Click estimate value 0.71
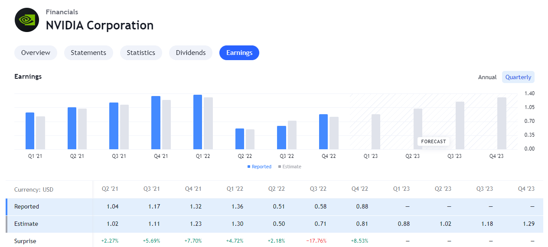Viewport: 548px width, 247px height. coord(320,224)
